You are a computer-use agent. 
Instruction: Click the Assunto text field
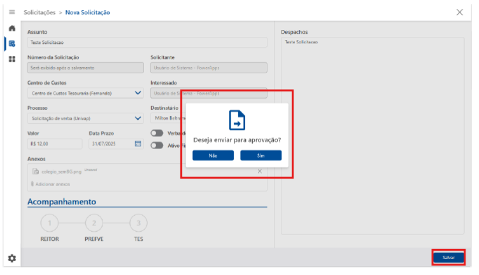(x=147, y=43)
